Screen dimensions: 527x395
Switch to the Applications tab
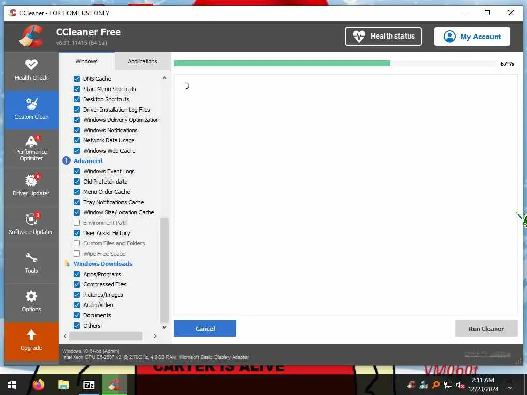(143, 61)
